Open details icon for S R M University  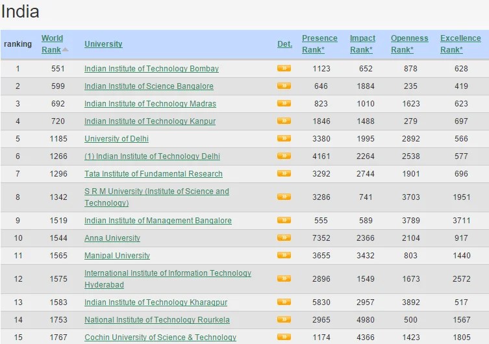284,197
